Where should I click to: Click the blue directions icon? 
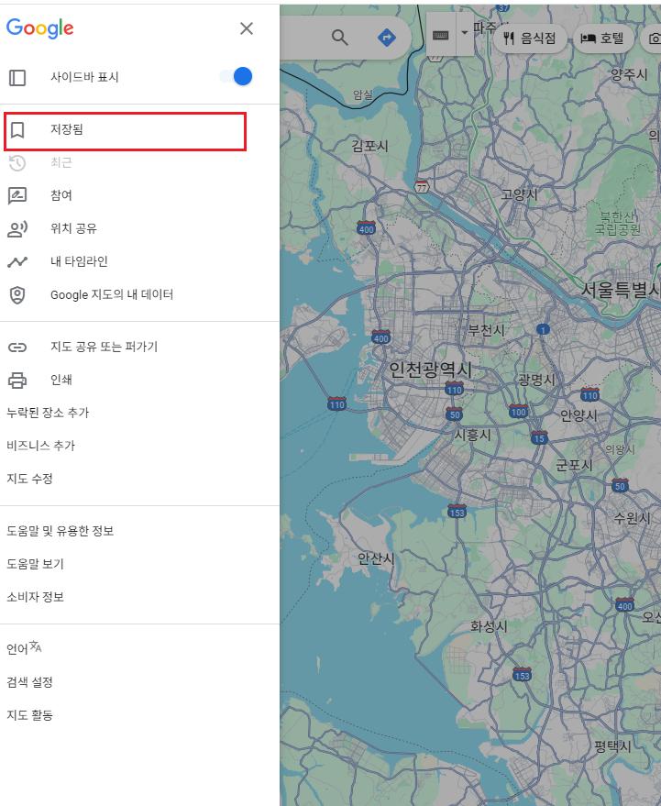[x=387, y=37]
